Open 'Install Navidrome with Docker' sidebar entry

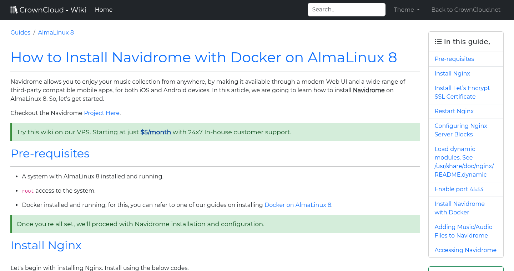pyautogui.click(x=459, y=208)
